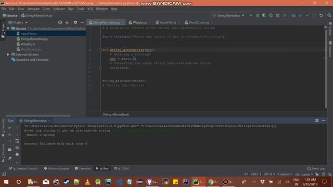The width and height of the screenshot is (333, 187).
Task: Rerun StringAlternative in the Run panel
Action: coord(10,128)
